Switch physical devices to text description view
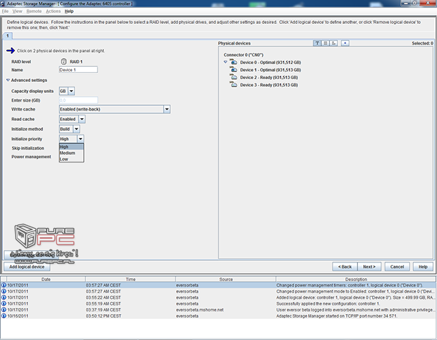This screenshot has height=340, width=437. click(x=317, y=43)
